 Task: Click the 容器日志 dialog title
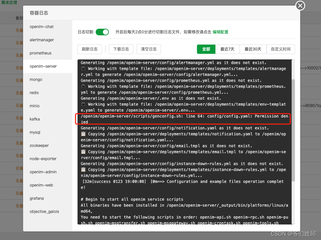pyautogui.click(x=39, y=13)
